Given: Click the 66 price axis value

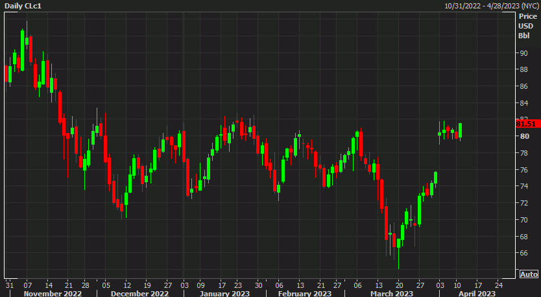Looking at the screenshot, I should (x=524, y=253).
